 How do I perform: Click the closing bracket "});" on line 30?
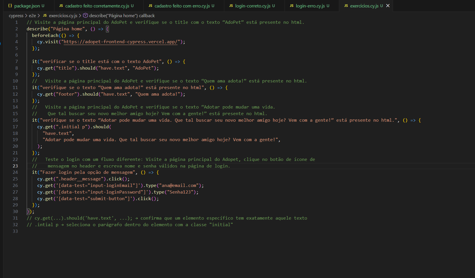[x=30, y=212]
